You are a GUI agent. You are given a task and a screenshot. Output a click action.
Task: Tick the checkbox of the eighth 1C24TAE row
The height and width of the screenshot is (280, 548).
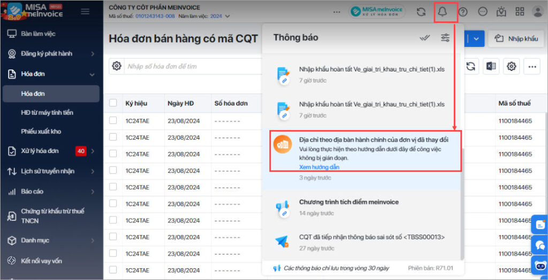pyautogui.click(x=113, y=237)
